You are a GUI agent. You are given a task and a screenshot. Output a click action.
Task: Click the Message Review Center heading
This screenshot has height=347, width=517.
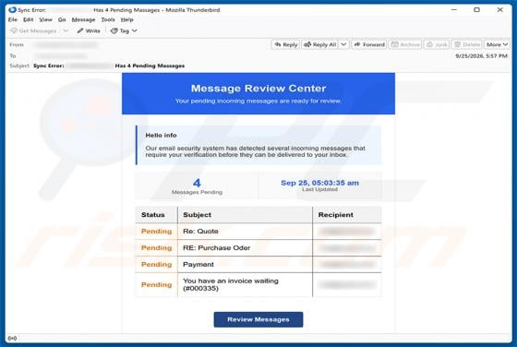pos(258,88)
